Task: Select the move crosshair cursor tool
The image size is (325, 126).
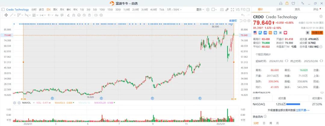Action: pos(6,15)
